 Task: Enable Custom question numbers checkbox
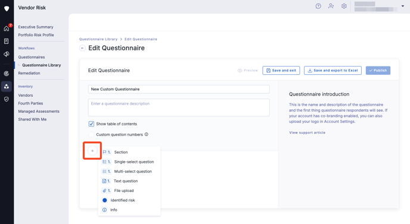point(91,134)
